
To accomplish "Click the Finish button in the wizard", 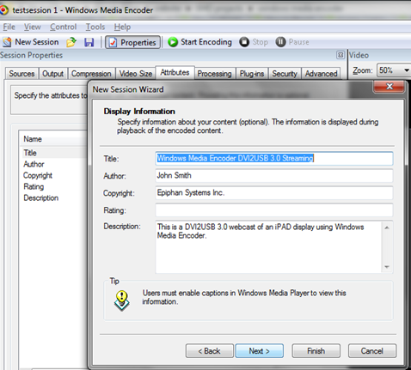I will [316, 351].
